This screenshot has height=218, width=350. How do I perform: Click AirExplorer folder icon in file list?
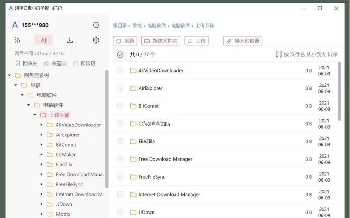pyautogui.click(x=133, y=88)
